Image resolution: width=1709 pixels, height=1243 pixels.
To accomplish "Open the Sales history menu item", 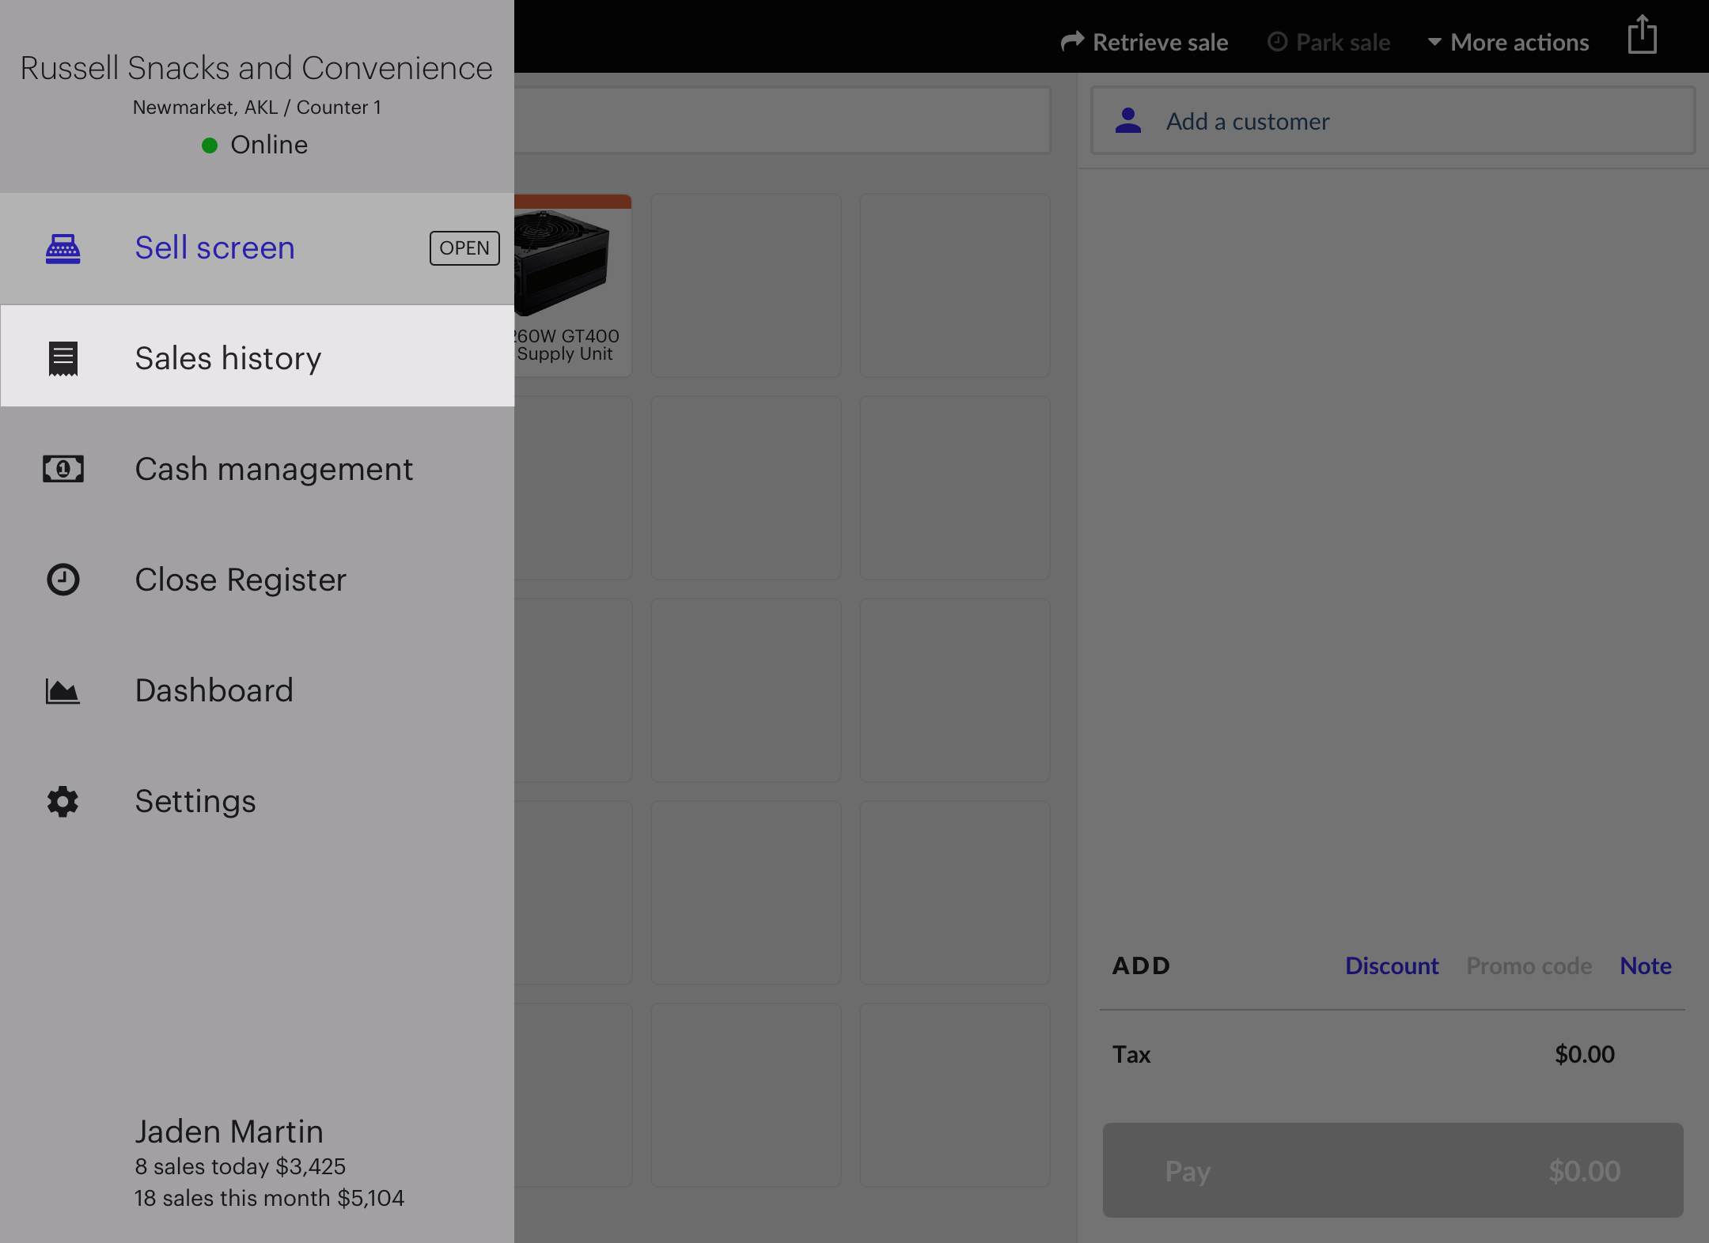I will click(x=228, y=358).
